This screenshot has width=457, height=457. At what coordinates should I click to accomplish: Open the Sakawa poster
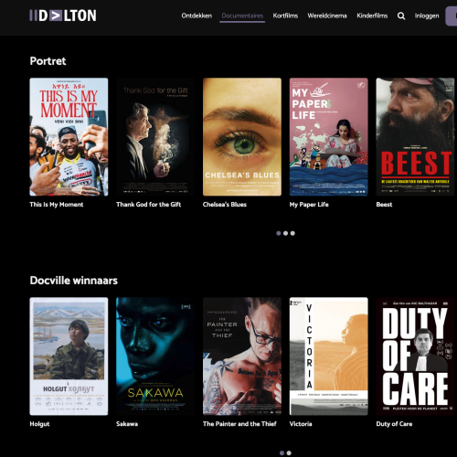(155, 356)
